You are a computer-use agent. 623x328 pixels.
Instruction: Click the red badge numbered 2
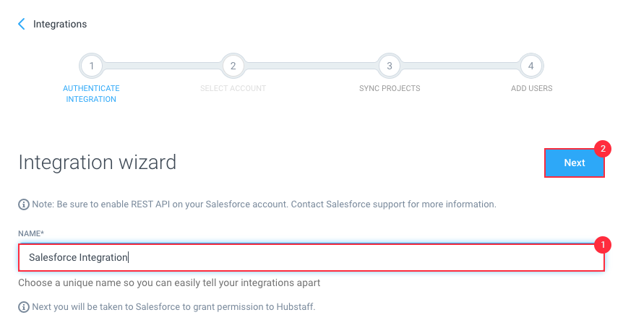603,149
